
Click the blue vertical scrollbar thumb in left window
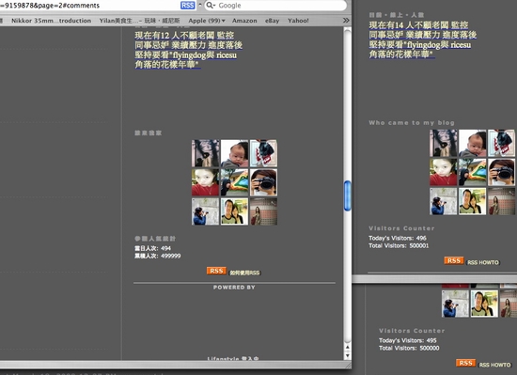[x=347, y=195]
